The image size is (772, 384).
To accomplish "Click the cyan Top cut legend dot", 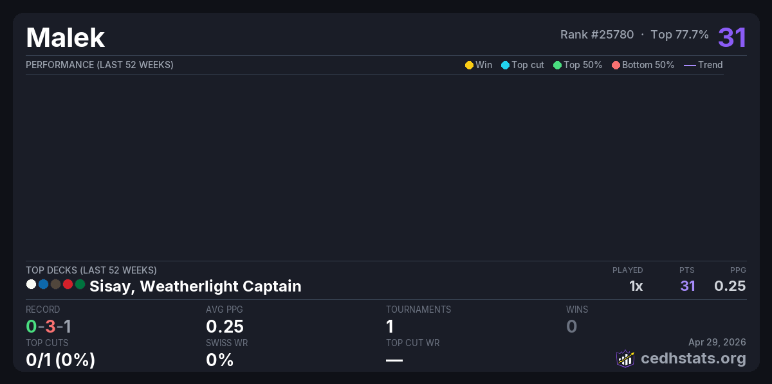I will click(505, 65).
